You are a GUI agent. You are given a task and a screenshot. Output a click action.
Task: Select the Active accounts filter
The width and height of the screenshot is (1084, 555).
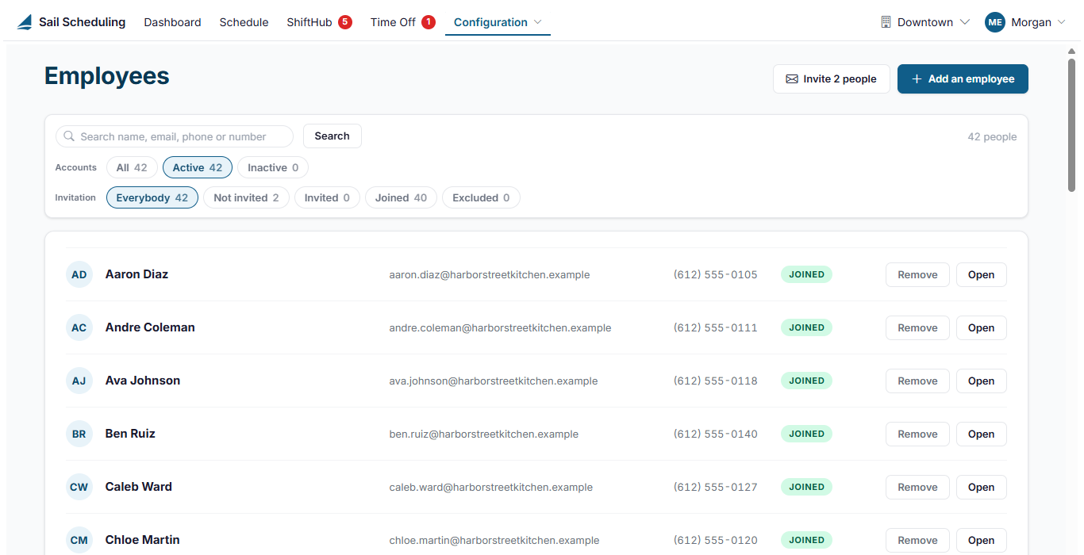tap(198, 167)
